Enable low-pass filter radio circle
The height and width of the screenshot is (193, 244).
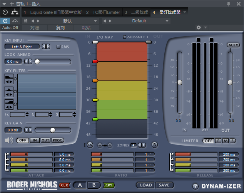[15, 79]
